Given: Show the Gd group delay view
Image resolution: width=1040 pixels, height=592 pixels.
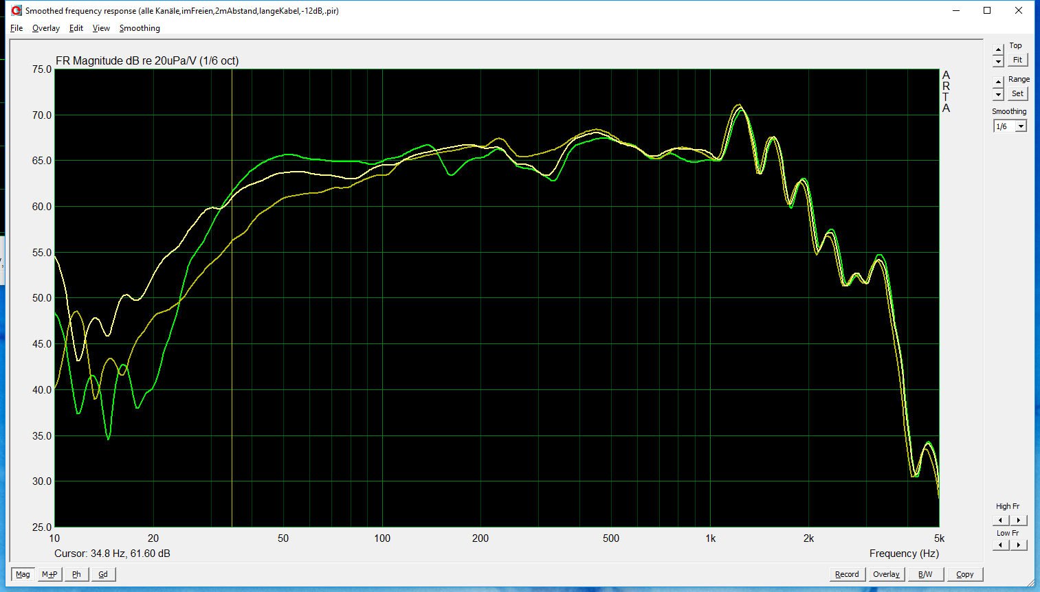Looking at the screenshot, I should 103,574.
